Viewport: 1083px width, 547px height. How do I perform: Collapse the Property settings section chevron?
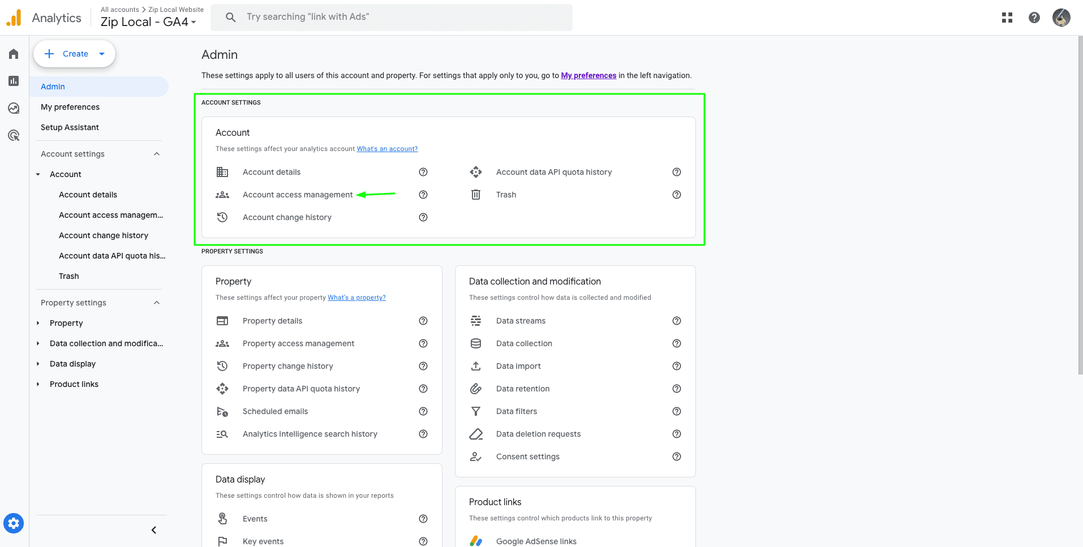pos(157,303)
